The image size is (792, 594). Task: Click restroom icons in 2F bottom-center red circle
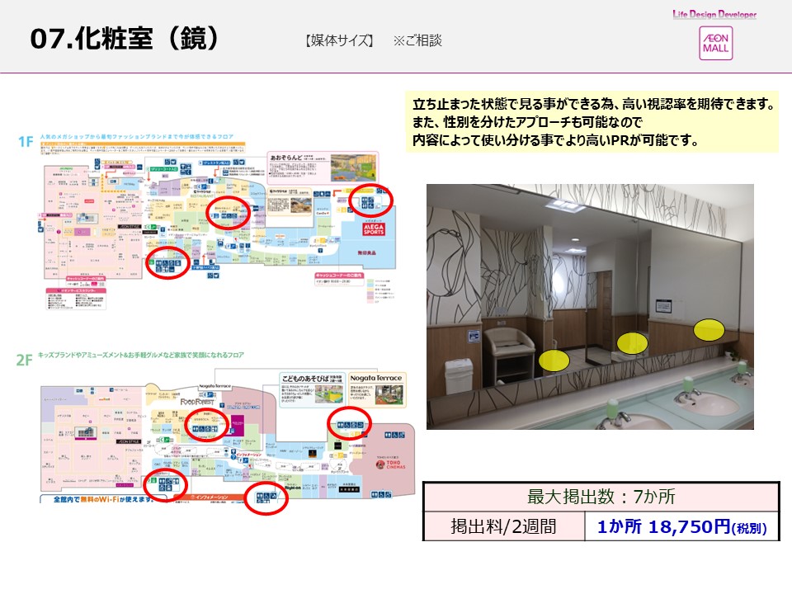pos(269,499)
